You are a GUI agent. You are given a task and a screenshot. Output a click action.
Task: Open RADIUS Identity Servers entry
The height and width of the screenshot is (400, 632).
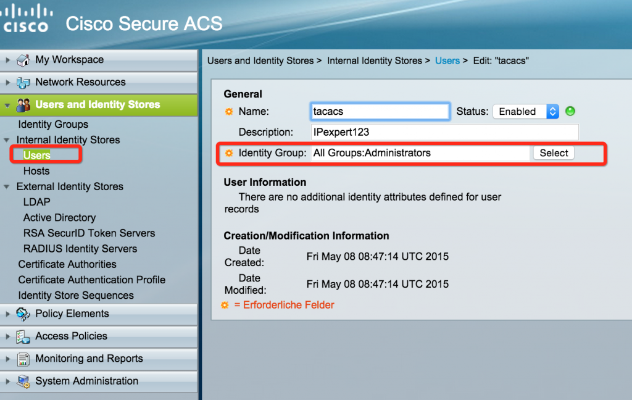pos(80,249)
